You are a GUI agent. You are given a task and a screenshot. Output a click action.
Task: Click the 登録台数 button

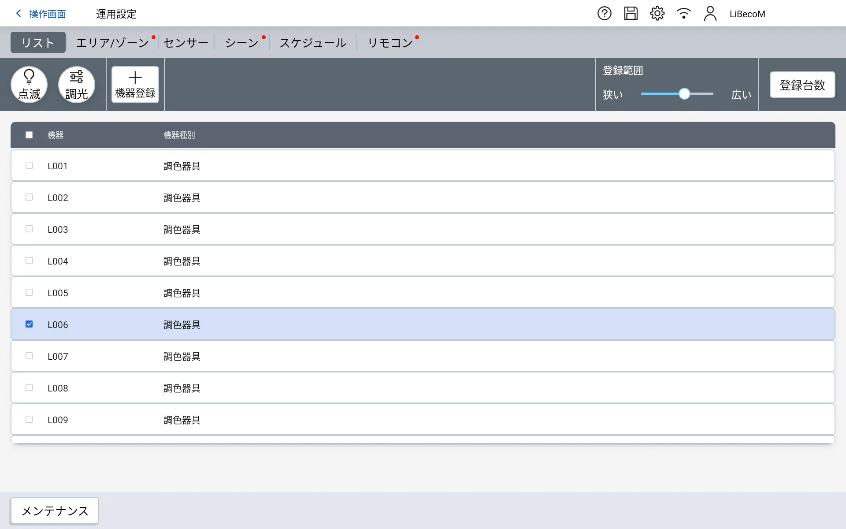(802, 85)
